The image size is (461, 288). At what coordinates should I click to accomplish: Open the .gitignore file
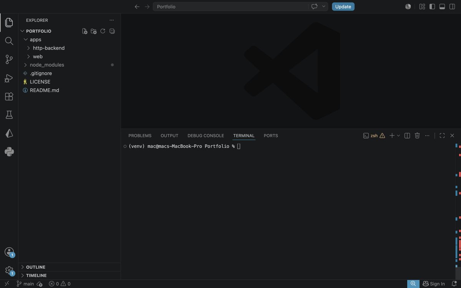tap(41, 73)
